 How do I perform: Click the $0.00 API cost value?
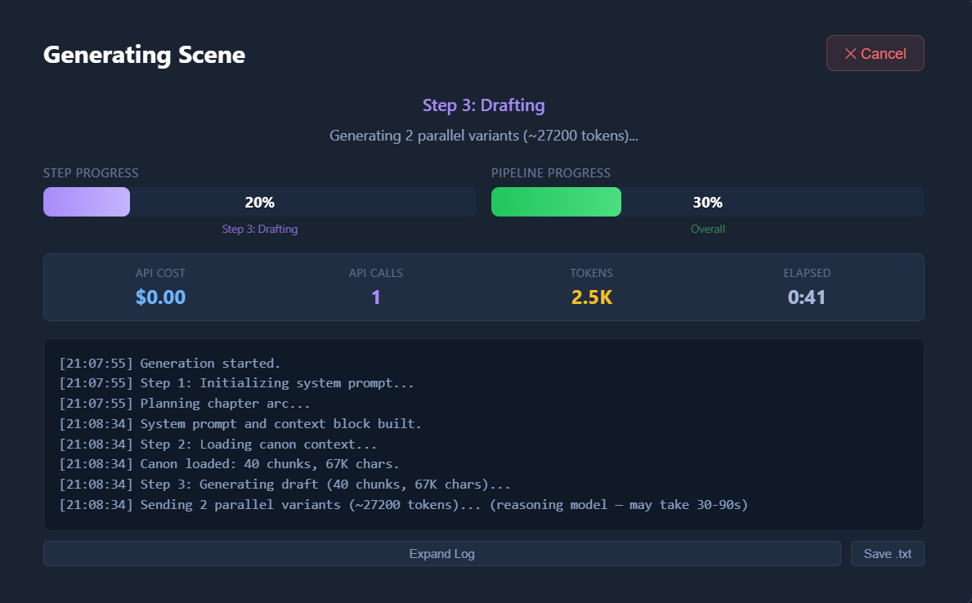(x=160, y=297)
